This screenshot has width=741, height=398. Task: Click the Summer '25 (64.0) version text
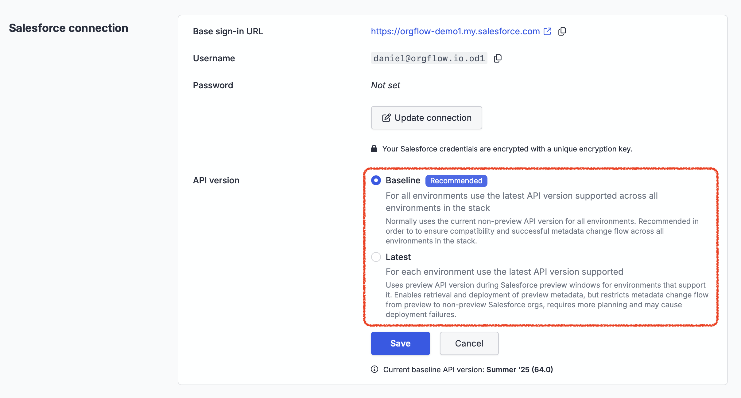point(520,369)
